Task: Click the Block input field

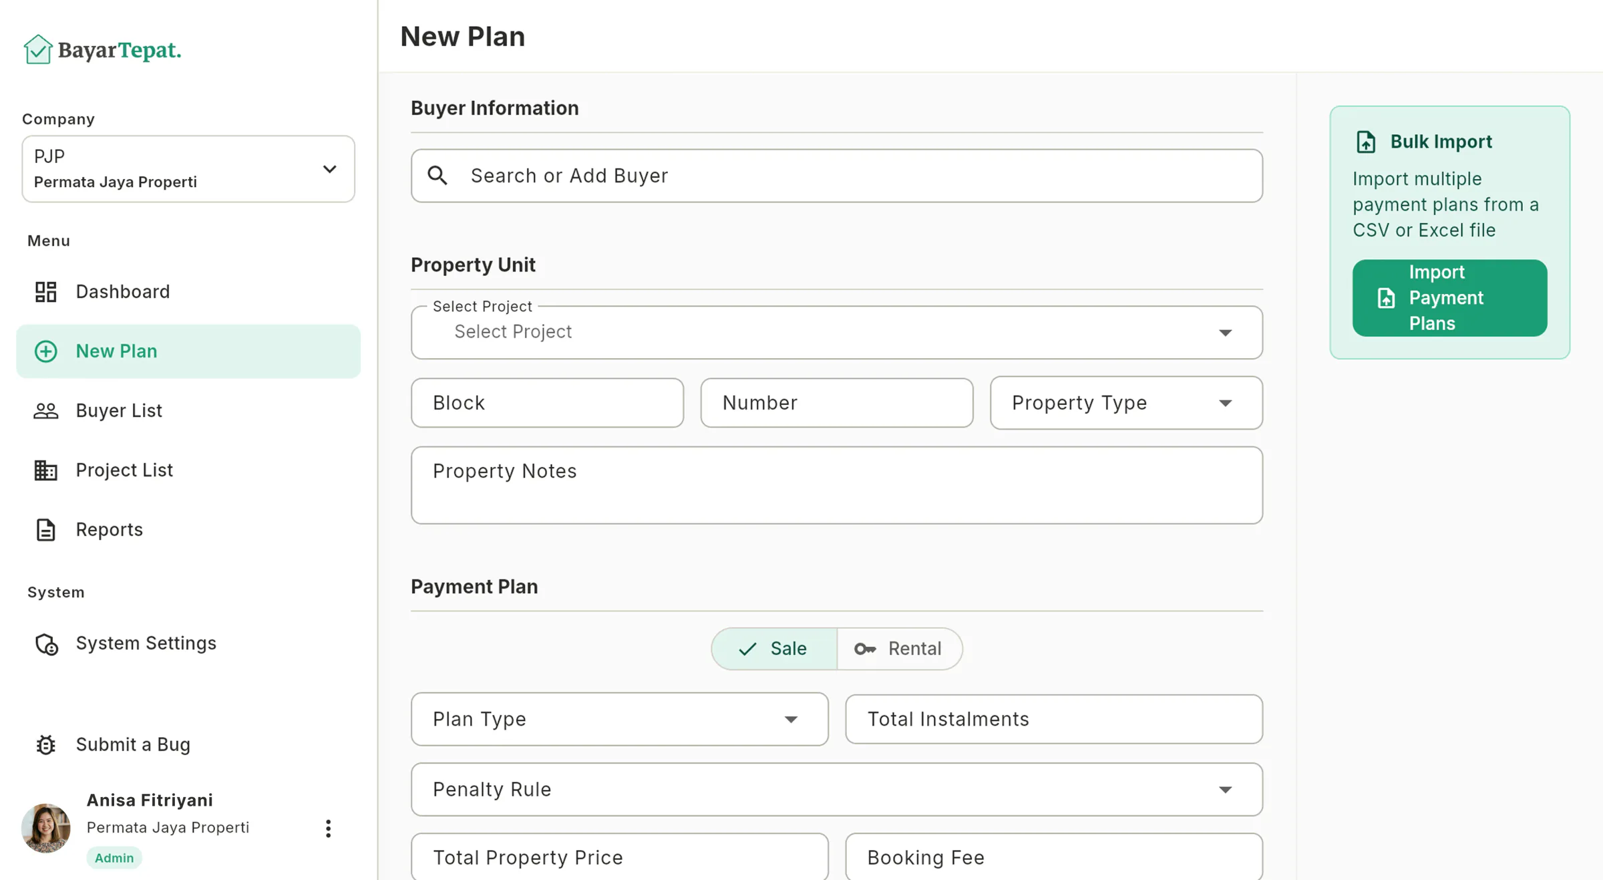Action: point(547,403)
